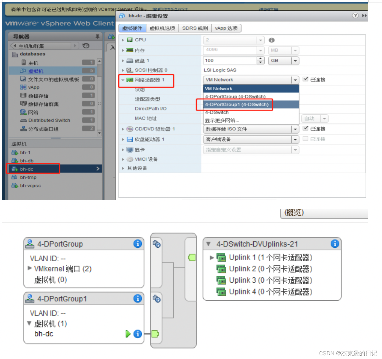
Task: Select the bh-dc virtual machine
Action: (x=55, y=169)
